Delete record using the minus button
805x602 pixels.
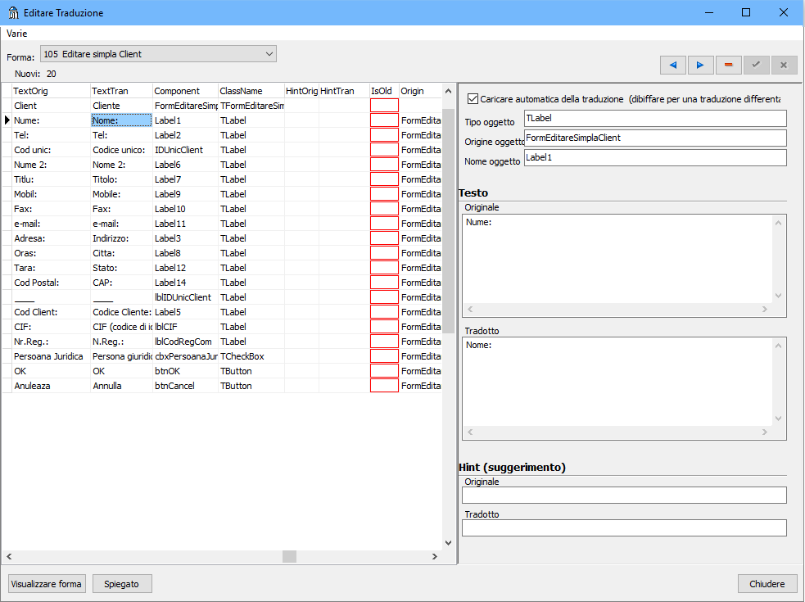tap(728, 65)
